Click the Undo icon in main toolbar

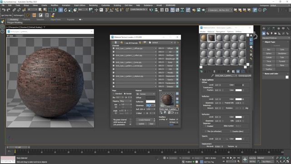(4, 10)
